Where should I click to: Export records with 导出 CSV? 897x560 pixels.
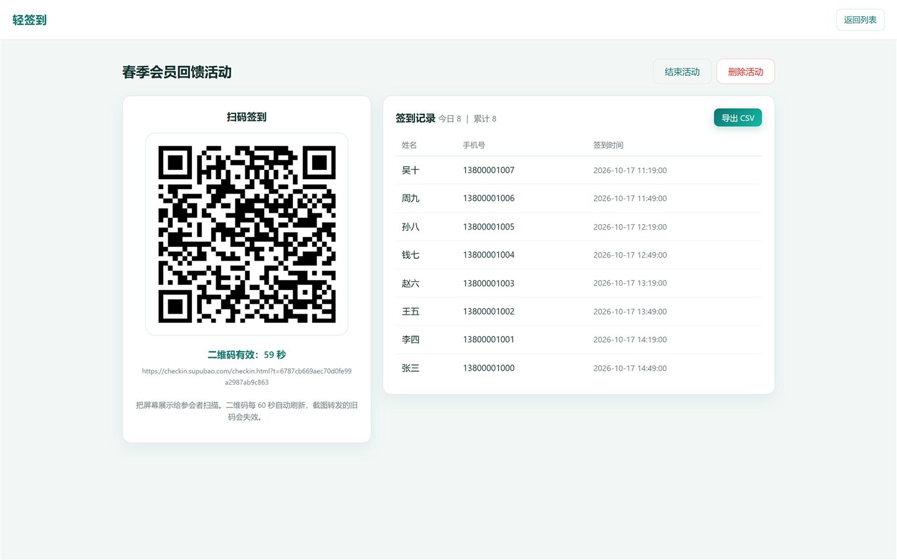coord(738,118)
